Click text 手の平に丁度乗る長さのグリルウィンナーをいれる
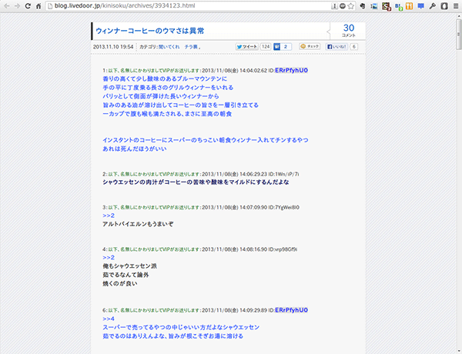Screen dimensions: 462x354 [x=168, y=88]
